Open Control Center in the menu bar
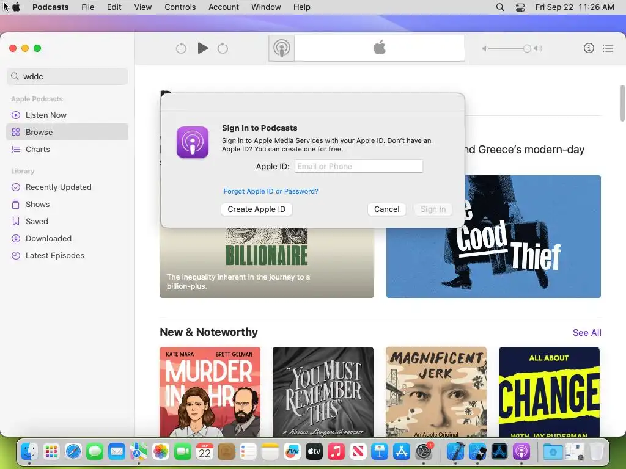The image size is (626, 469). click(x=520, y=7)
